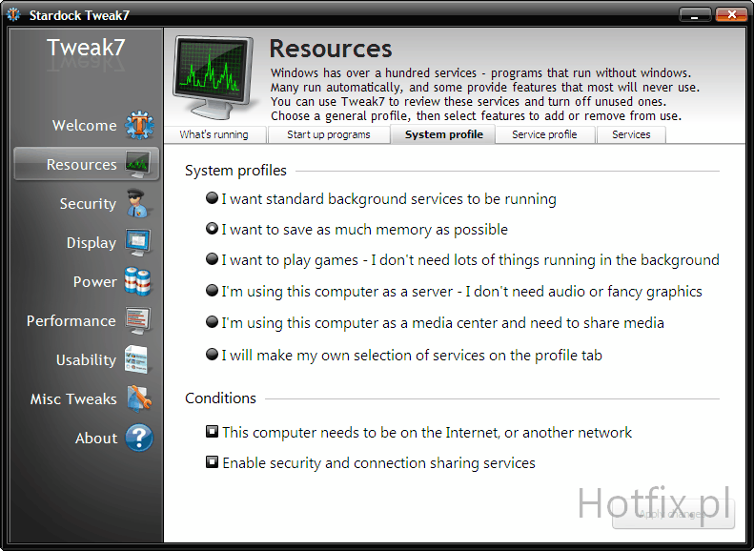Click the Display monitor icon
The height and width of the screenshot is (551, 754).
click(138, 242)
